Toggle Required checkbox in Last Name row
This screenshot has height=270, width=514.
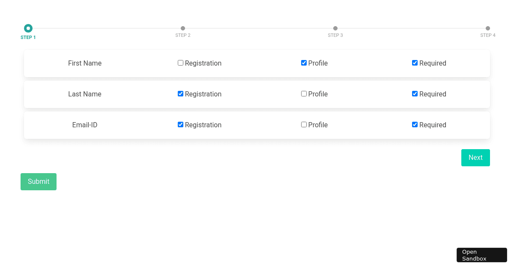[415, 93]
